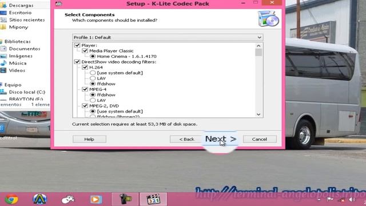Select ffdshow radio under H.264

coord(93,84)
